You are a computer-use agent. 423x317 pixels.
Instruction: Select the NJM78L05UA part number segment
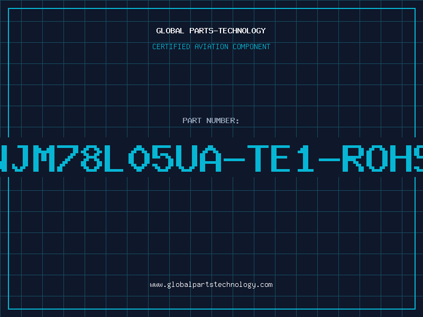[111, 158]
